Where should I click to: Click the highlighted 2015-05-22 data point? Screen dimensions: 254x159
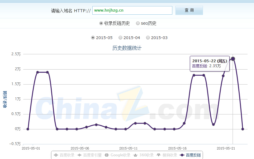233,59
